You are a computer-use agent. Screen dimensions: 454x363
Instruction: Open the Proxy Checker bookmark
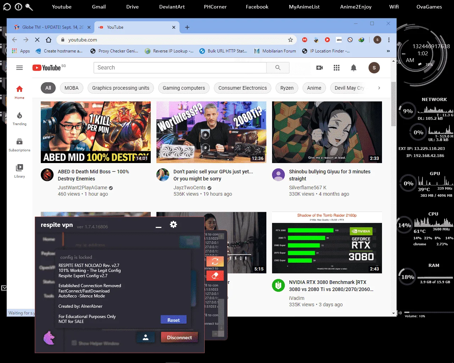click(114, 51)
